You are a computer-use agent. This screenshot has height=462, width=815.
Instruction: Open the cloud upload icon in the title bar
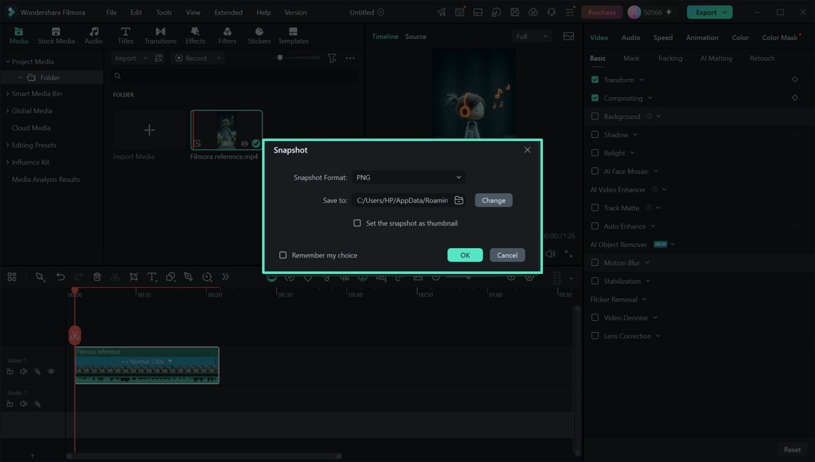[x=533, y=12]
